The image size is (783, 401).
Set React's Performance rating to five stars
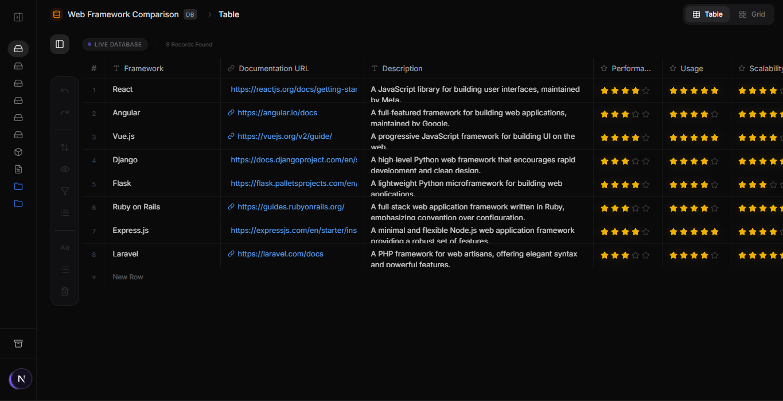646,90
